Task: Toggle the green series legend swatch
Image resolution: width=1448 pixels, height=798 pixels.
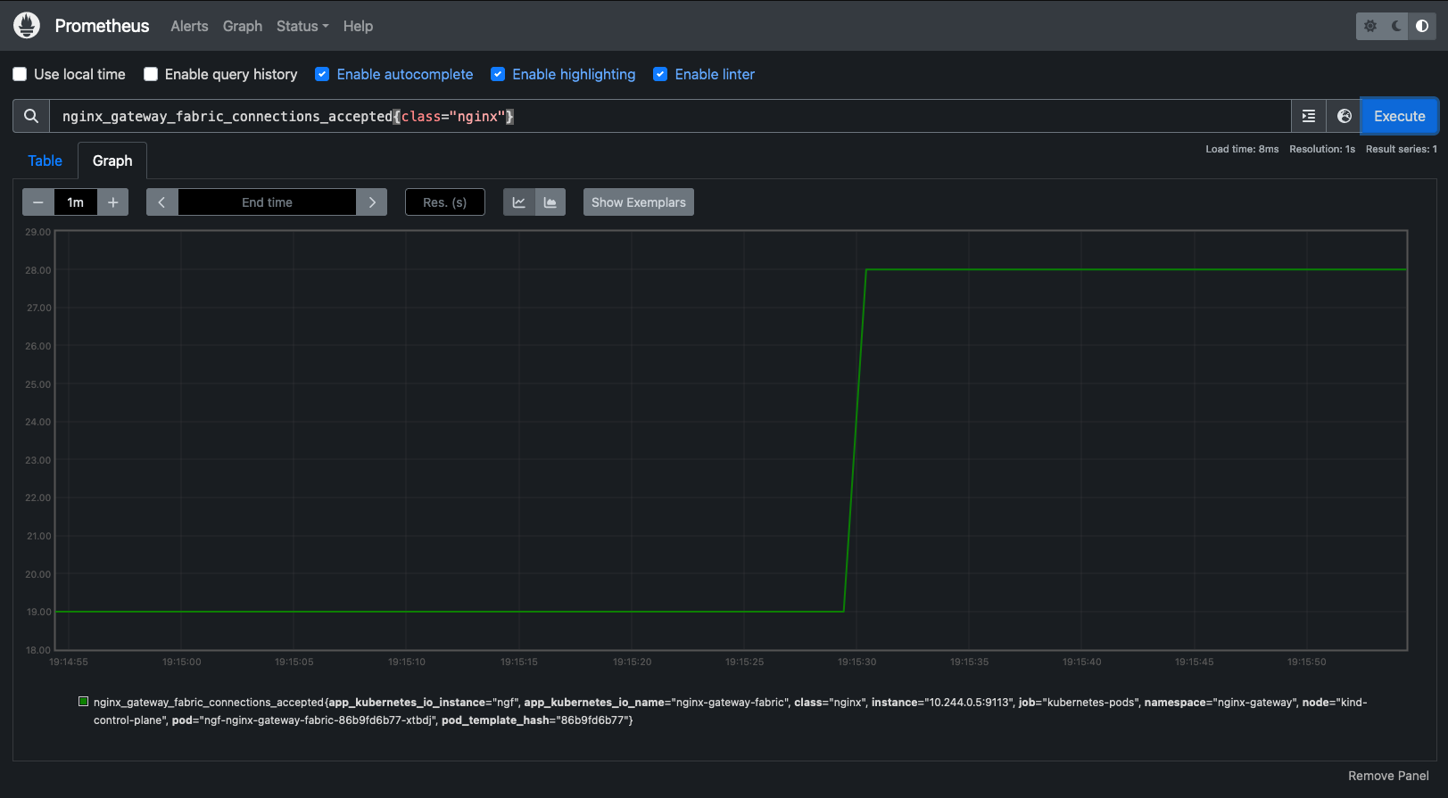Action: pyautogui.click(x=84, y=702)
